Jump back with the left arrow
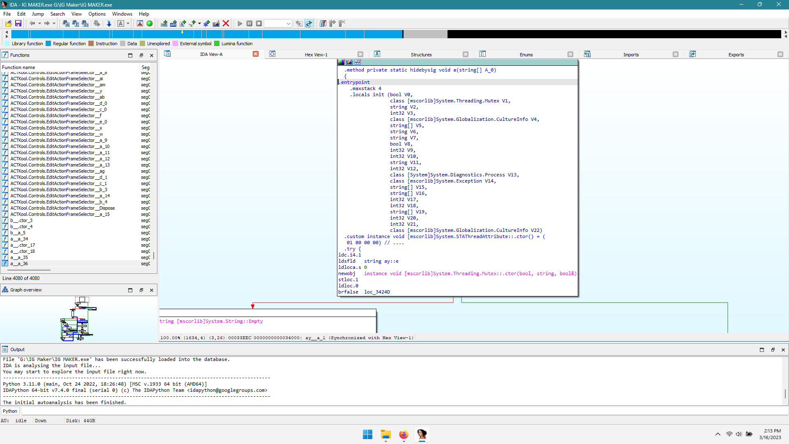 pos(32,23)
